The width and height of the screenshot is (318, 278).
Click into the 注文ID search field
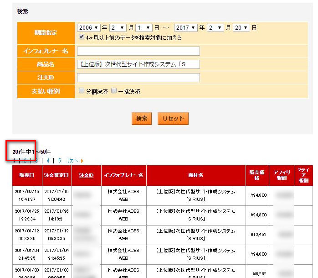click(x=138, y=78)
